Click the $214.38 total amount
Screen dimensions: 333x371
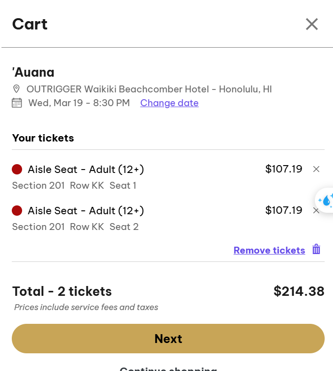[x=299, y=291]
